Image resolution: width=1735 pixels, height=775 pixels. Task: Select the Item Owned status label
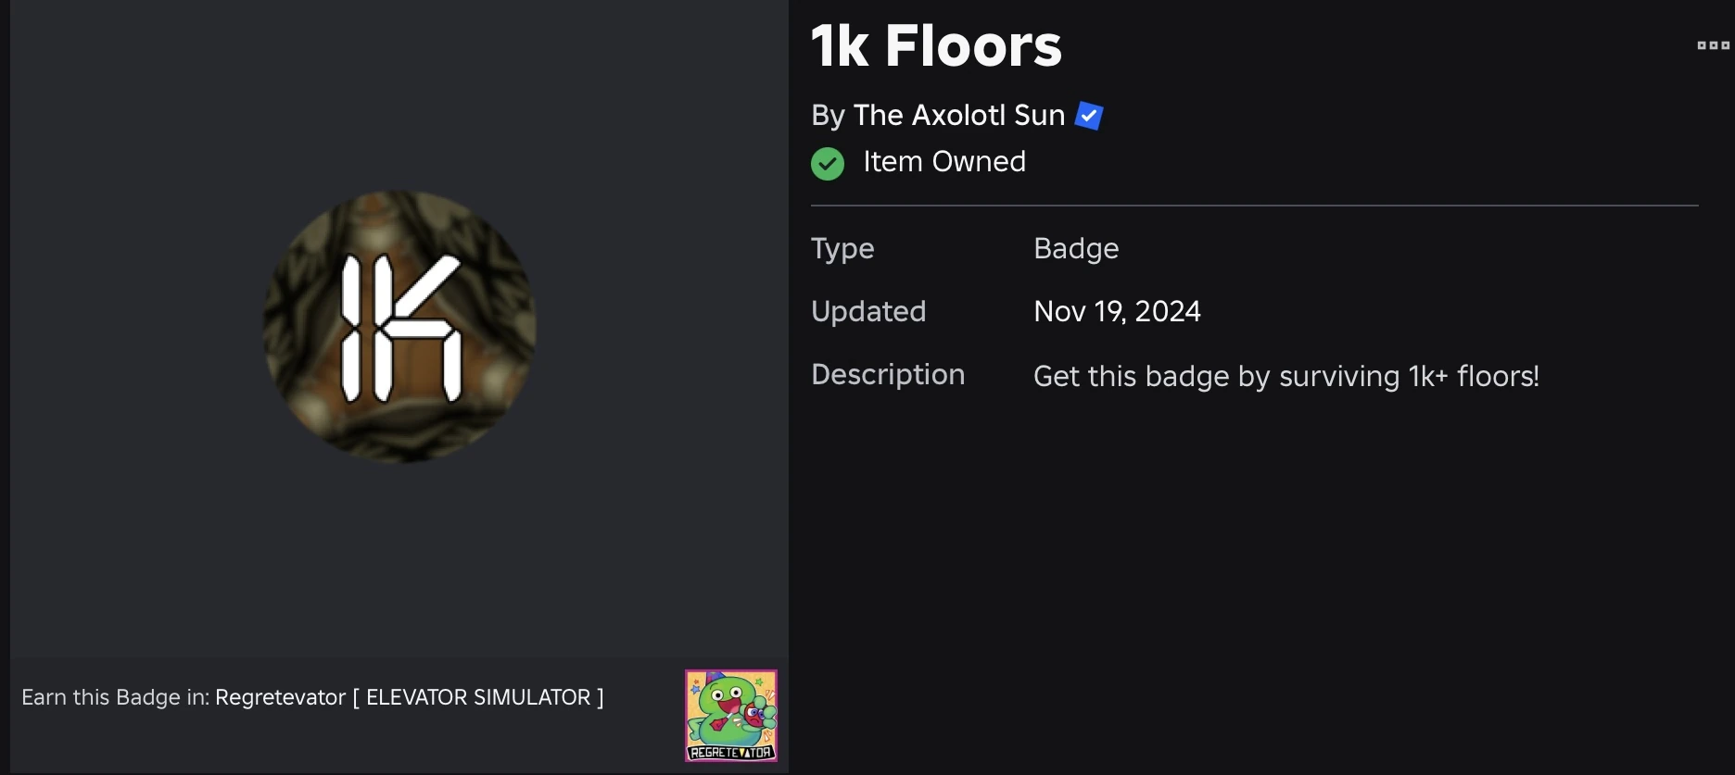click(944, 161)
